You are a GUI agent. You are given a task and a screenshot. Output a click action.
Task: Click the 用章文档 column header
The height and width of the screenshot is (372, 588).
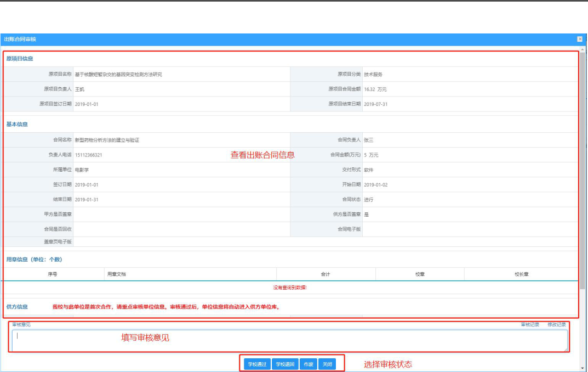click(117, 274)
